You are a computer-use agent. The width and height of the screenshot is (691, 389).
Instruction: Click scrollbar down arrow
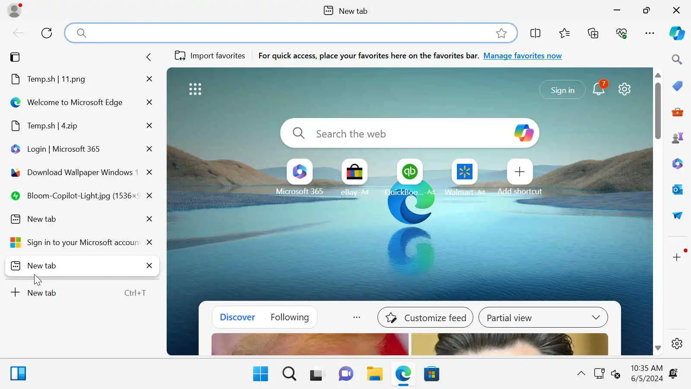point(658,348)
